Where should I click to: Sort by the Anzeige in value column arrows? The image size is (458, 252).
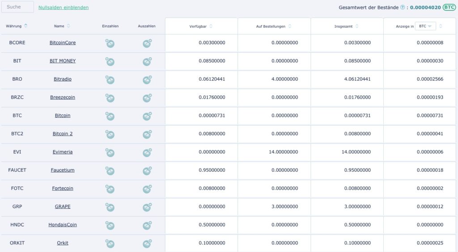coord(441,26)
